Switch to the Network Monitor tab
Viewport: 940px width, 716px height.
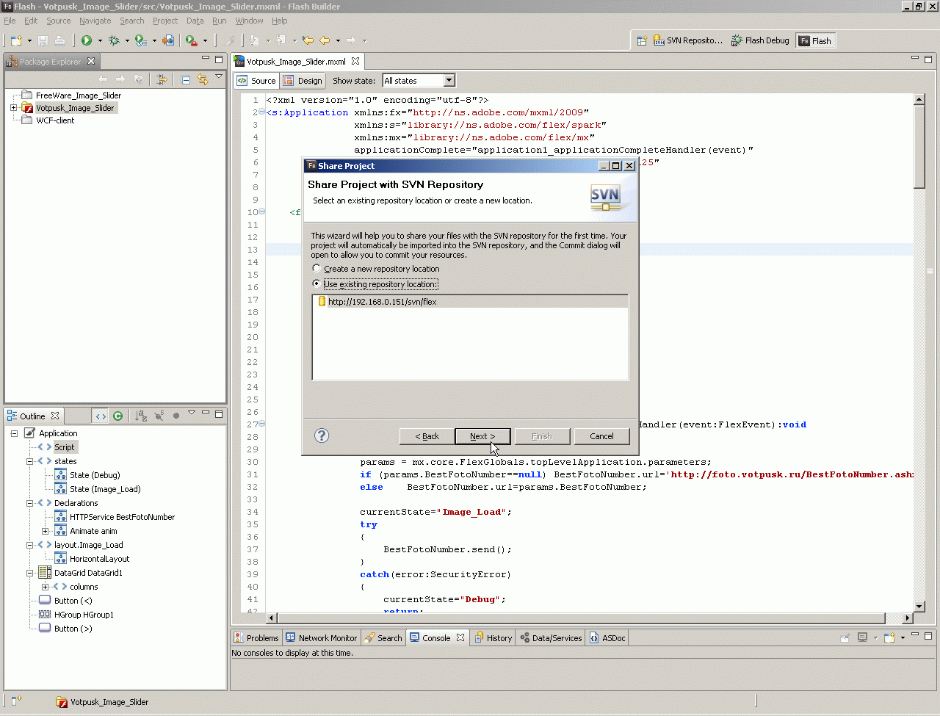click(x=321, y=638)
